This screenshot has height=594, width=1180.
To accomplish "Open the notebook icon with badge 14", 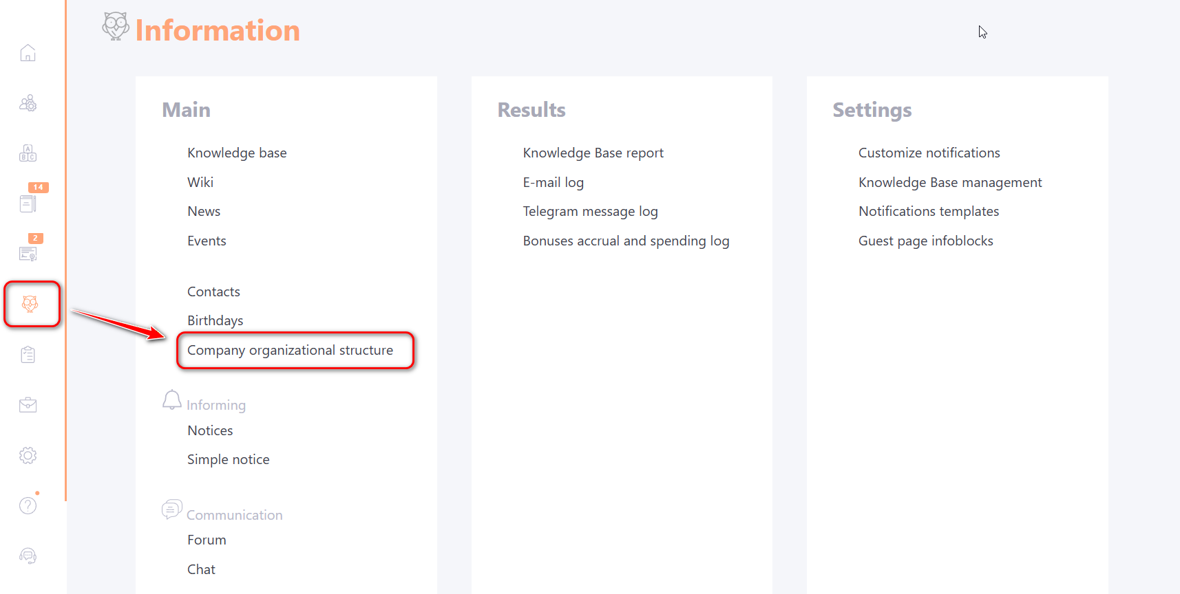I will 28,203.
